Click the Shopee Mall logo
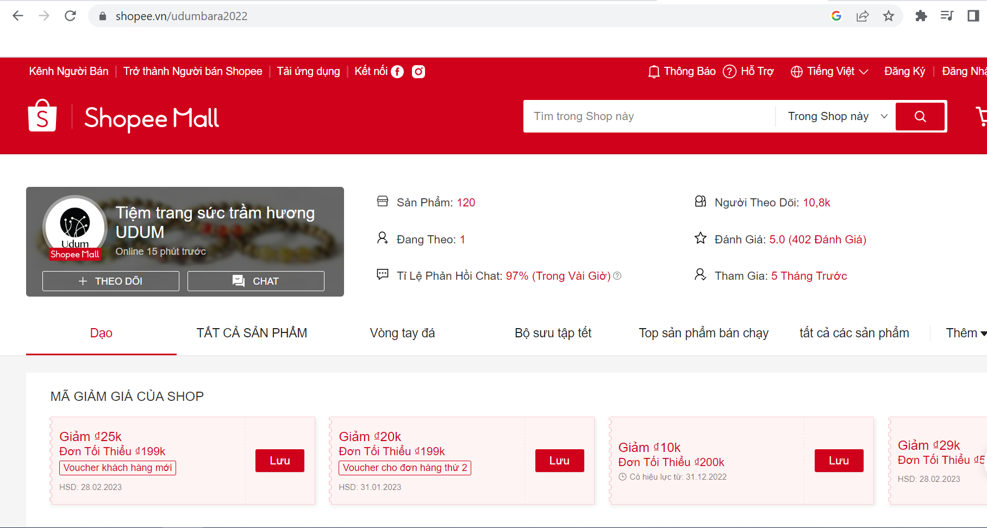The width and height of the screenshot is (987, 528). [123, 117]
